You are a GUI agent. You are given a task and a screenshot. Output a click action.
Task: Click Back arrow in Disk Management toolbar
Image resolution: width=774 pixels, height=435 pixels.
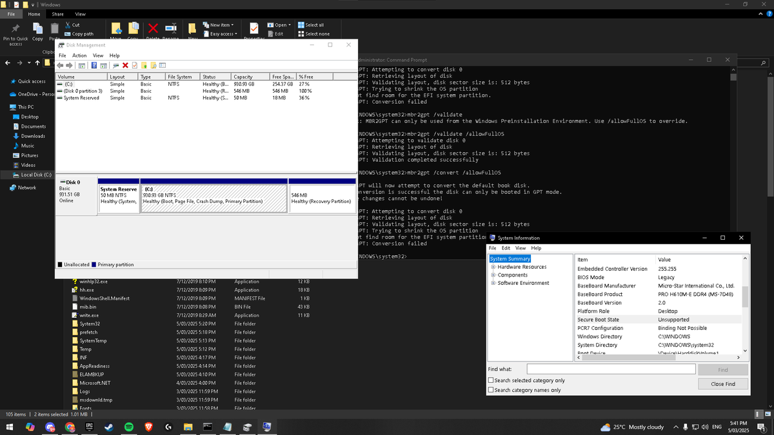point(61,65)
